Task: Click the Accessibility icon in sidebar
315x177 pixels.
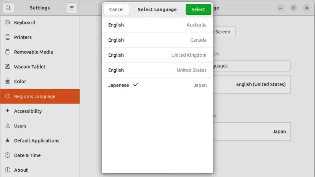Action: (7, 111)
